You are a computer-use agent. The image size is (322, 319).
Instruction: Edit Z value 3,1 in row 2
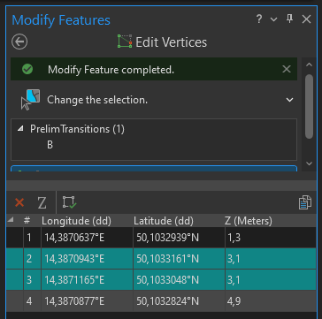point(271,259)
